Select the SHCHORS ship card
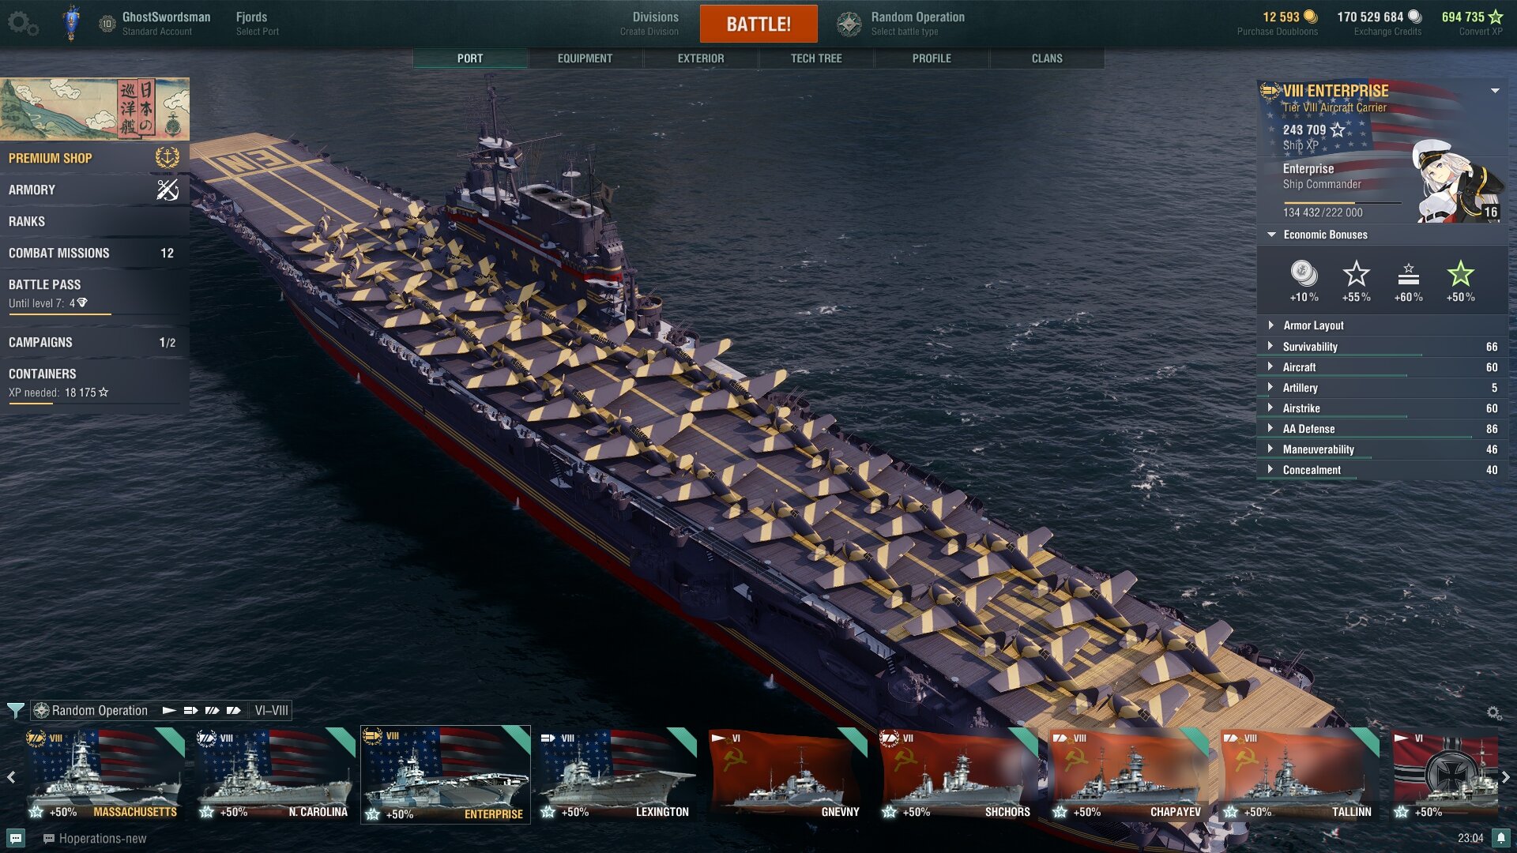 958,775
